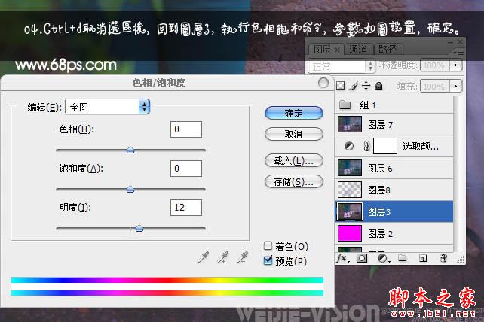Viewport: 484px width, 322px height.
Task: Click the selective color adjustment icon
Action: click(x=349, y=146)
